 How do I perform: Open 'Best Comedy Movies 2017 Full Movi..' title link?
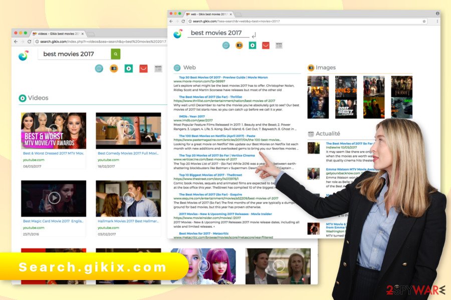coord(128,153)
